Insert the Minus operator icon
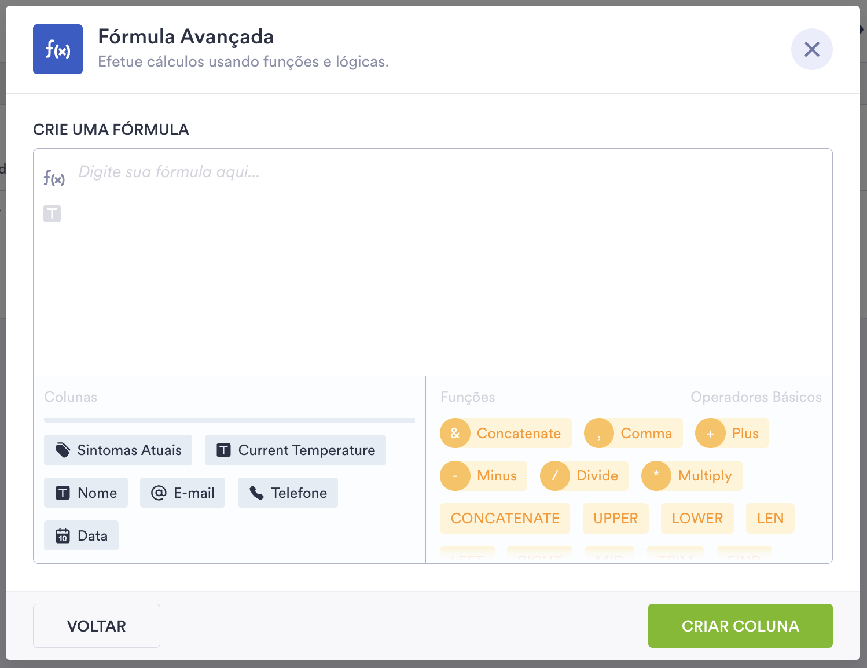Viewport: 867px width, 668px height. (x=455, y=476)
